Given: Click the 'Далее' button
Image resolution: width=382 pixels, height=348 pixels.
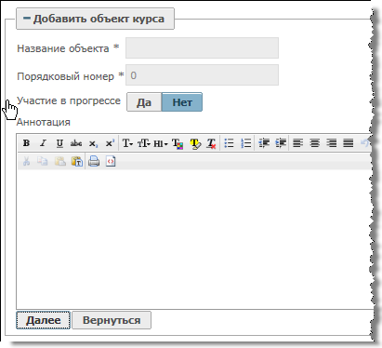Looking at the screenshot, I should pos(44,320).
